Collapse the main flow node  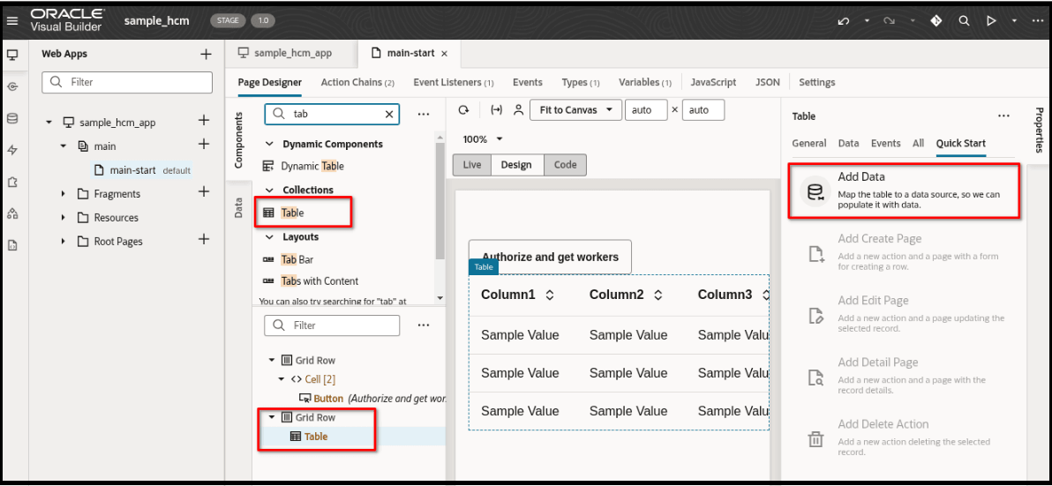coord(63,146)
